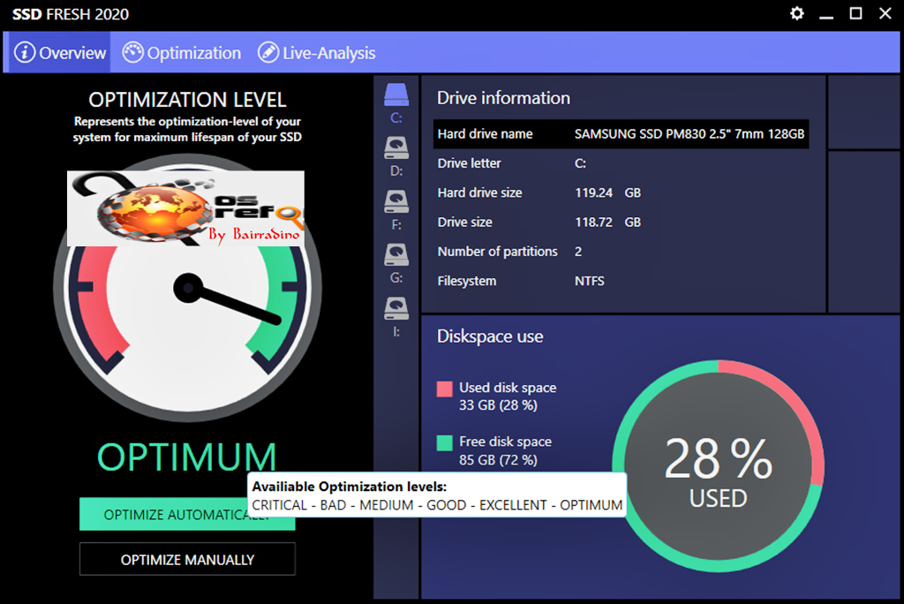Click the Optimize Automatically button
Image resolution: width=904 pixels, height=604 pixels.
tap(187, 514)
